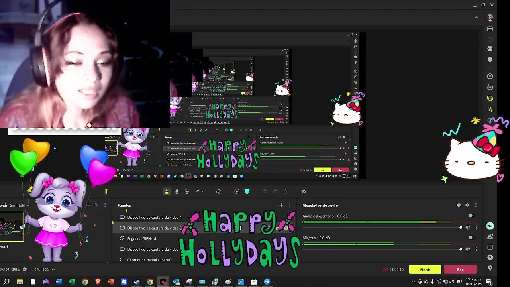The height and width of the screenshot is (287, 510).
Task: Open audio mixer advanced settings gear
Action: 467,205
